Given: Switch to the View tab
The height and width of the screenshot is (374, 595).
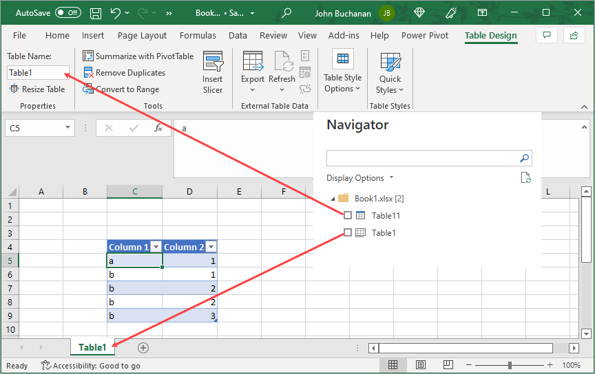Looking at the screenshot, I should coord(307,35).
